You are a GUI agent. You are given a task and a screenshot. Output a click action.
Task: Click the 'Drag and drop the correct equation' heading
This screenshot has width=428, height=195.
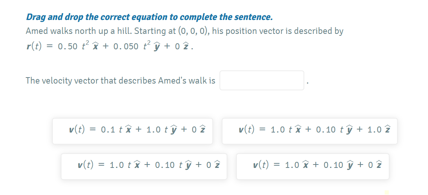point(149,17)
